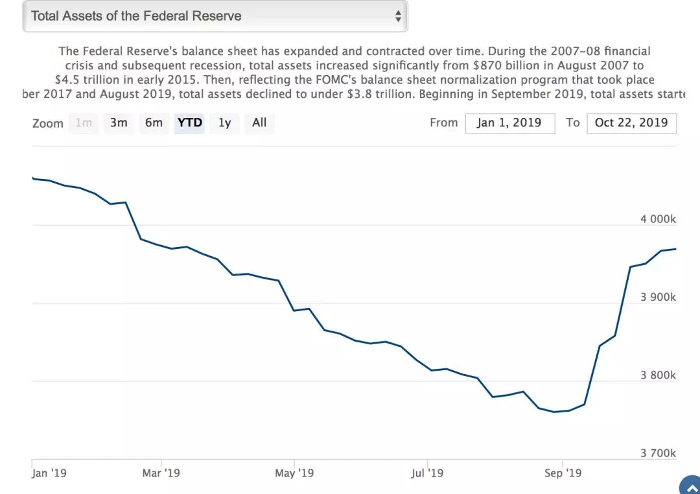Click the Jan '19 axis label
The image size is (700, 494).
point(49,473)
